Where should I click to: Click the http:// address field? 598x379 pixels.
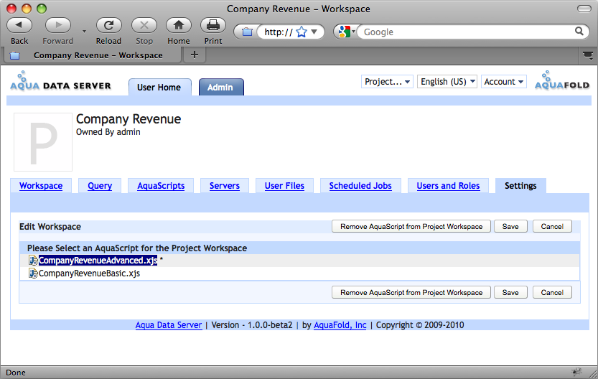pos(279,32)
